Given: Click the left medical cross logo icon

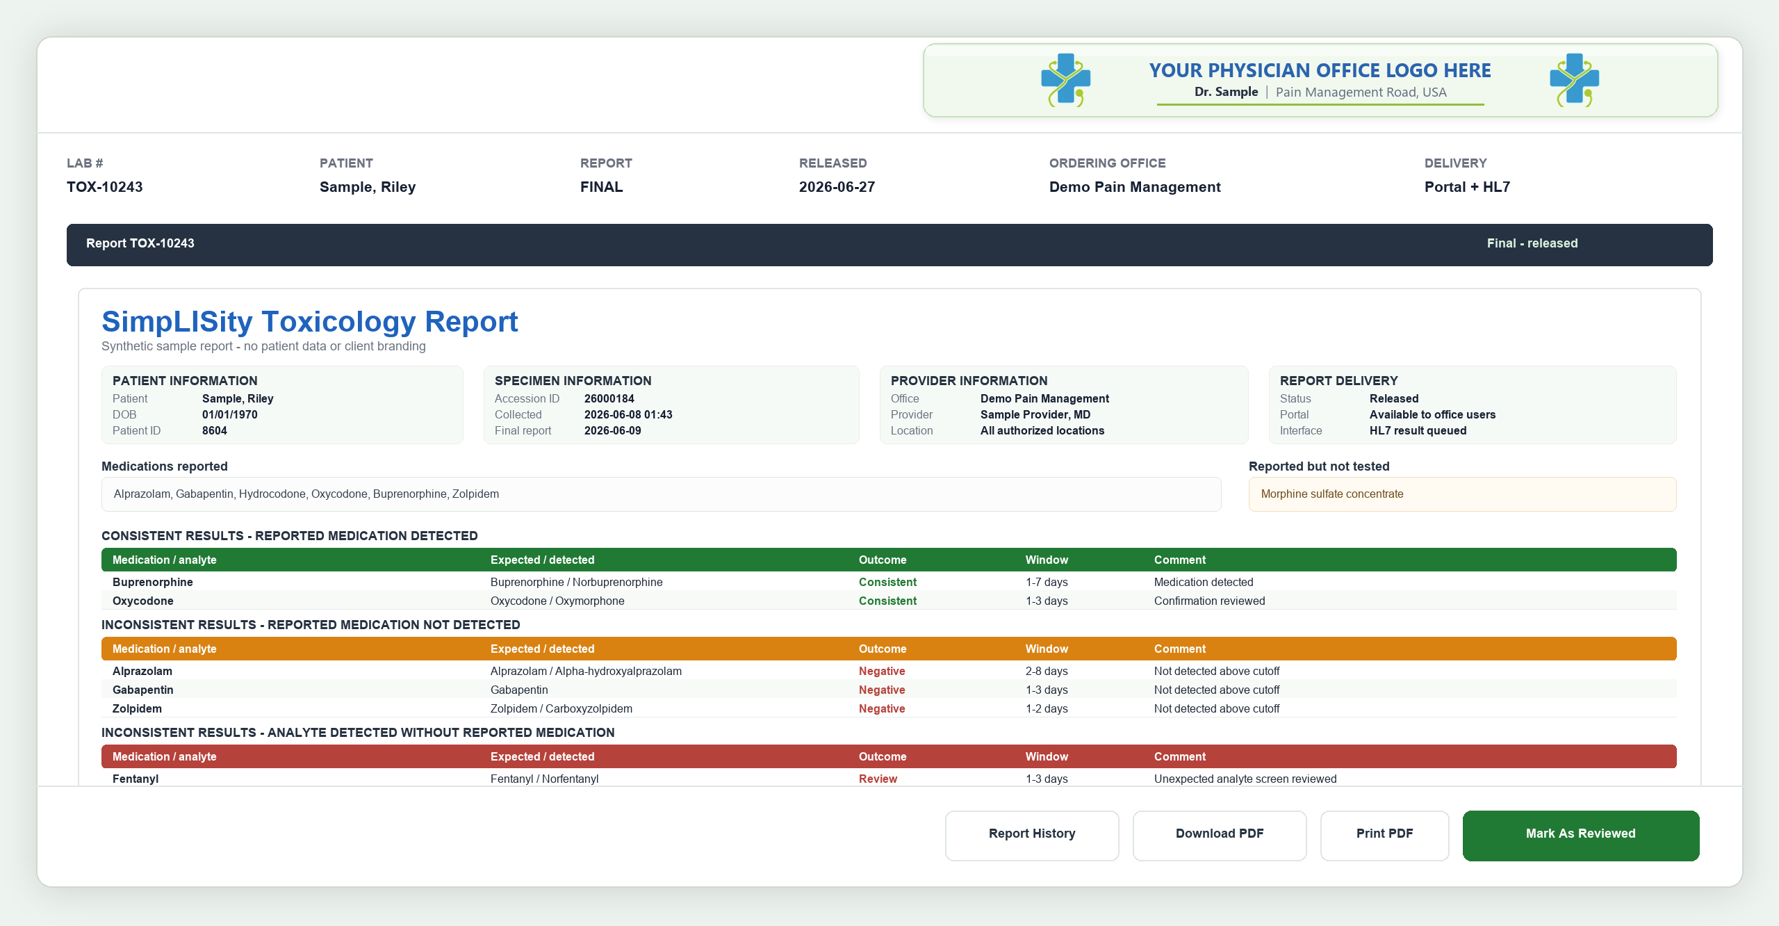Looking at the screenshot, I should [1065, 80].
